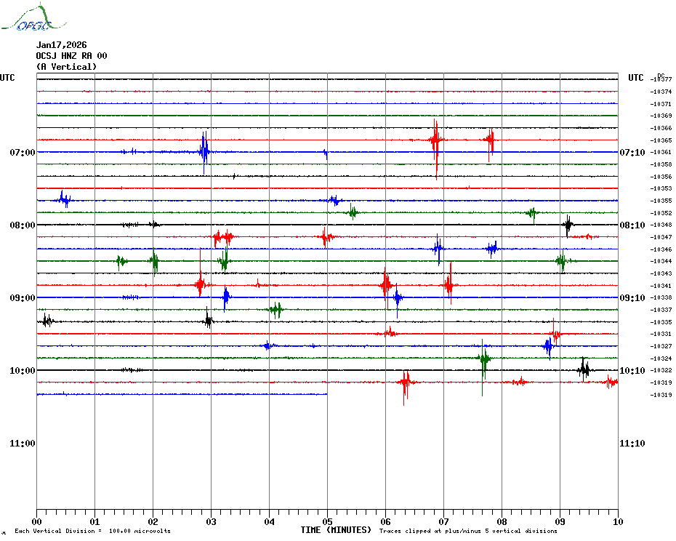Select minute 10 on the bottom axis
676x541 pixels.
pos(617,521)
